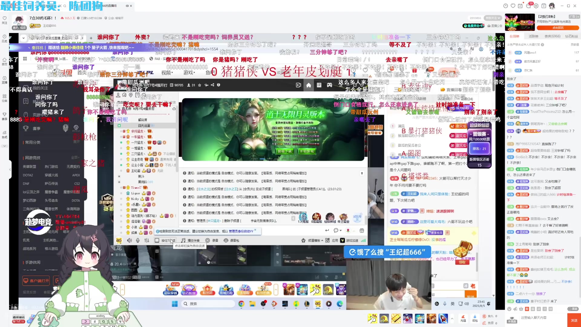
Task: Toggle 已关注 follow dropdown button
Action: tap(492, 18)
